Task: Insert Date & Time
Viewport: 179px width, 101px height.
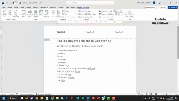Action: point(23,14)
